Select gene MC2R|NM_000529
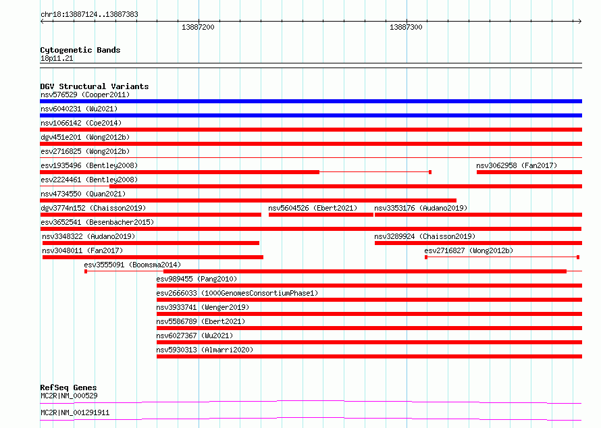Screen dimensions: 601x428 click(x=69, y=396)
